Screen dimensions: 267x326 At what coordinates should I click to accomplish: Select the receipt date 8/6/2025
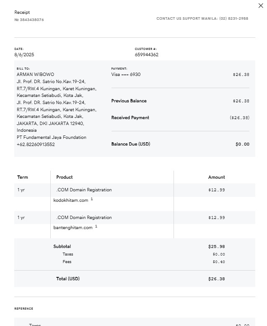(x=24, y=55)
